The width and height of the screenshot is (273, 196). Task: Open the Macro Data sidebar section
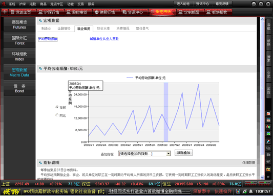tap(19, 72)
